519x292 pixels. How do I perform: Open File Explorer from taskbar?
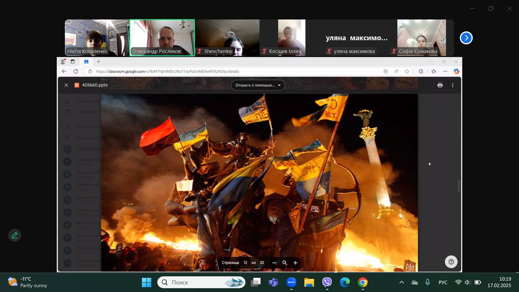(x=309, y=282)
